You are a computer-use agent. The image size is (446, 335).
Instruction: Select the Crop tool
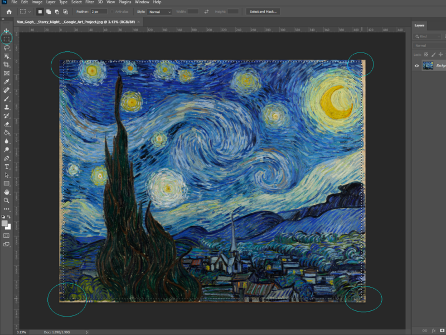[7, 65]
